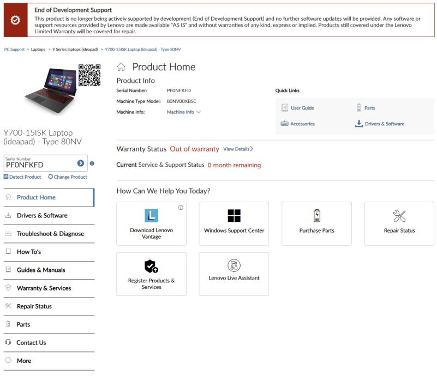437x376 pixels.
Task: Click Detect Product link
Action: [22, 177]
